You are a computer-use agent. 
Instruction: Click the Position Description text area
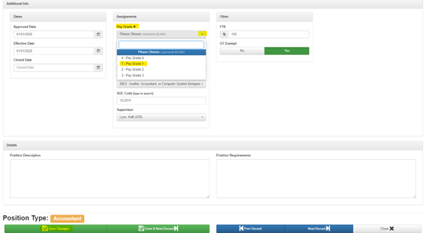[x=110, y=179]
